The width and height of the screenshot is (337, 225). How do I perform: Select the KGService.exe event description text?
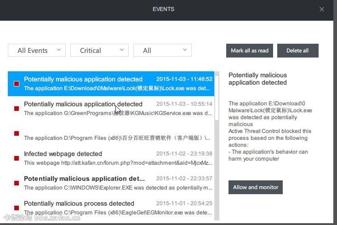tap(118, 113)
